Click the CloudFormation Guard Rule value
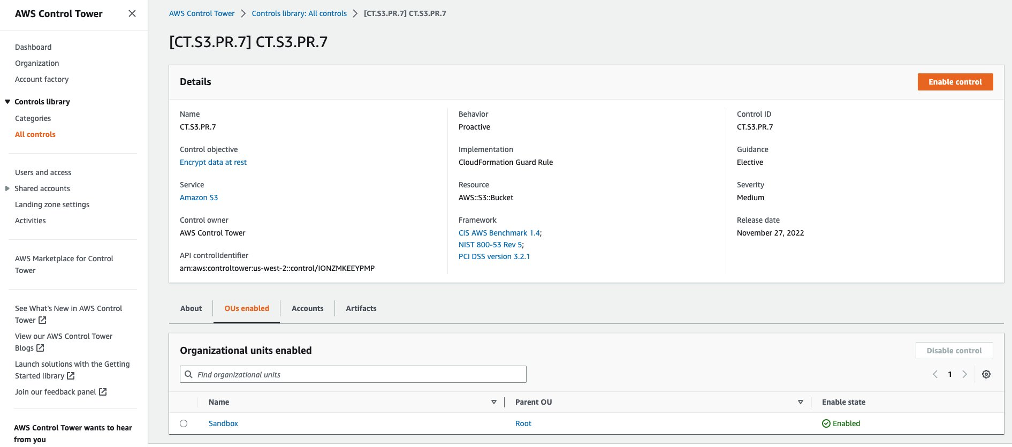Screen dimensions: 1012x447 tap(506, 162)
